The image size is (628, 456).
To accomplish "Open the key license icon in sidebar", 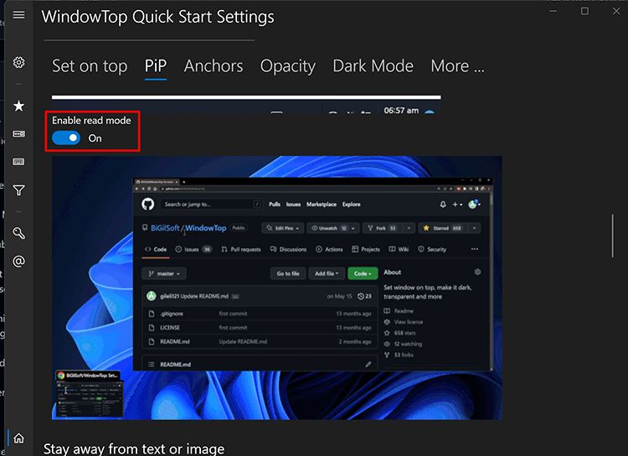I will click(18, 233).
